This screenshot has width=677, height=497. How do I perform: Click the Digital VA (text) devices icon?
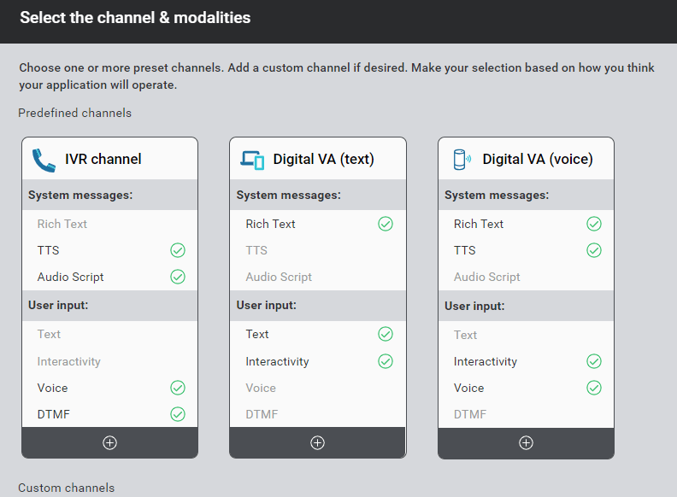(252, 160)
